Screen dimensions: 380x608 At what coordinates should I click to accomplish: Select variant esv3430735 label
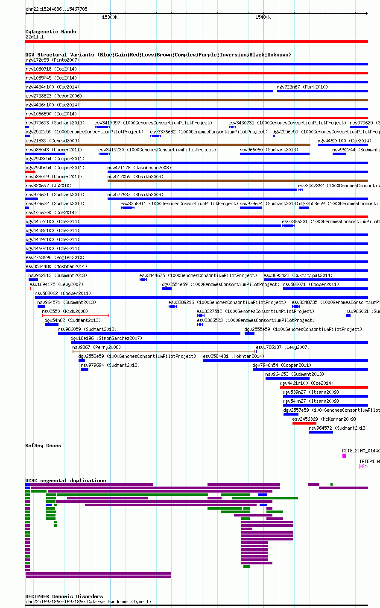click(287, 123)
